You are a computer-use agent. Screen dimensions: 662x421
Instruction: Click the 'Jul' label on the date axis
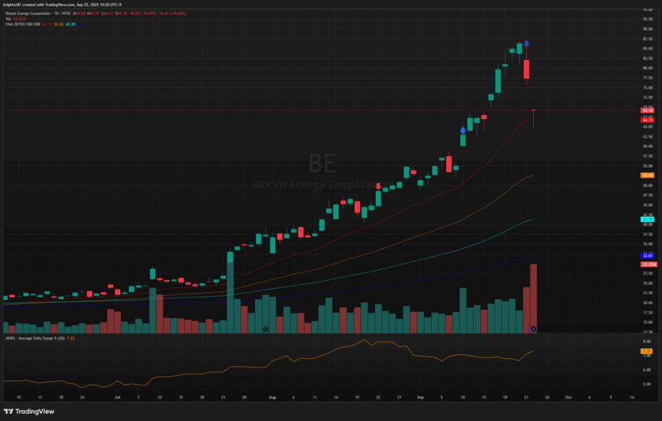[118, 397]
